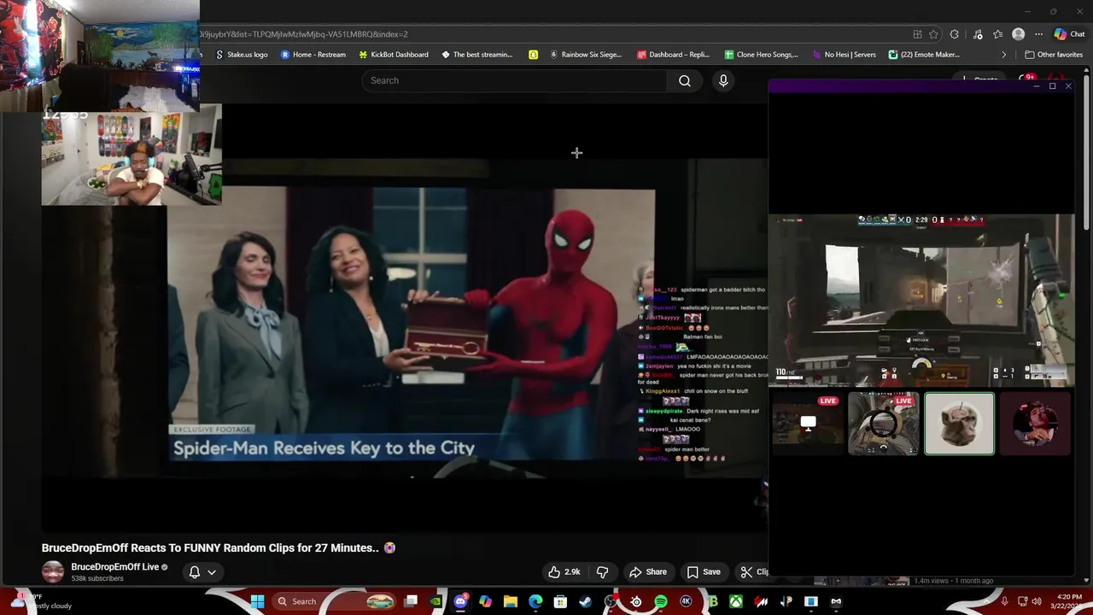Click weather widget Mostly cloudy
This screenshot has width=1093, height=615.
(x=41, y=601)
